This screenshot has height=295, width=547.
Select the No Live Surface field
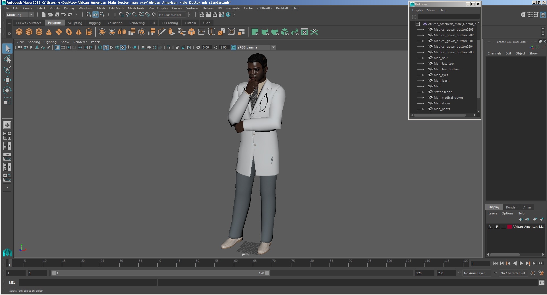pyautogui.click(x=172, y=15)
